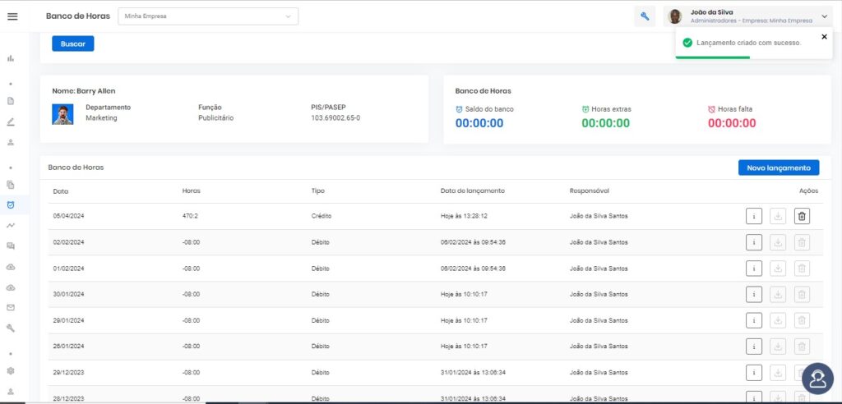
Task: Click the Hoje às 13:28:12 cell
Action: (464, 216)
